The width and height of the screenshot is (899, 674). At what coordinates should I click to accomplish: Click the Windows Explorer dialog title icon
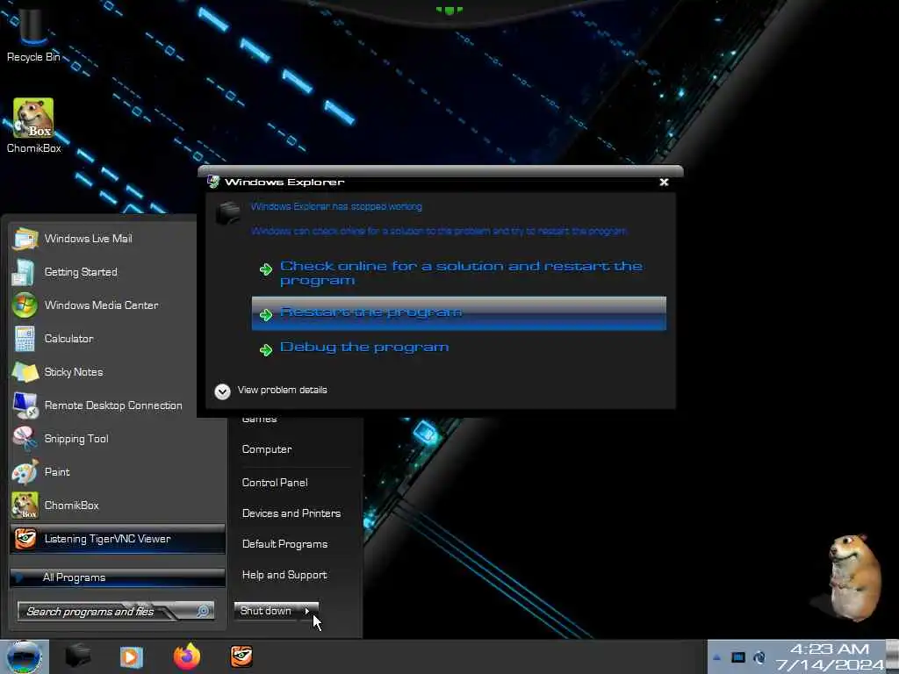click(213, 182)
